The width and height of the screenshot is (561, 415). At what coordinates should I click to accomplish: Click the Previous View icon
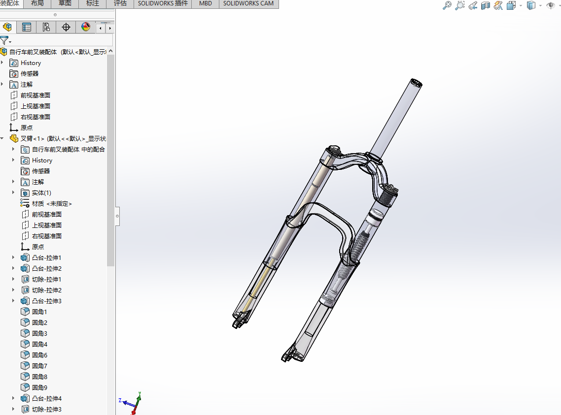click(x=473, y=5)
